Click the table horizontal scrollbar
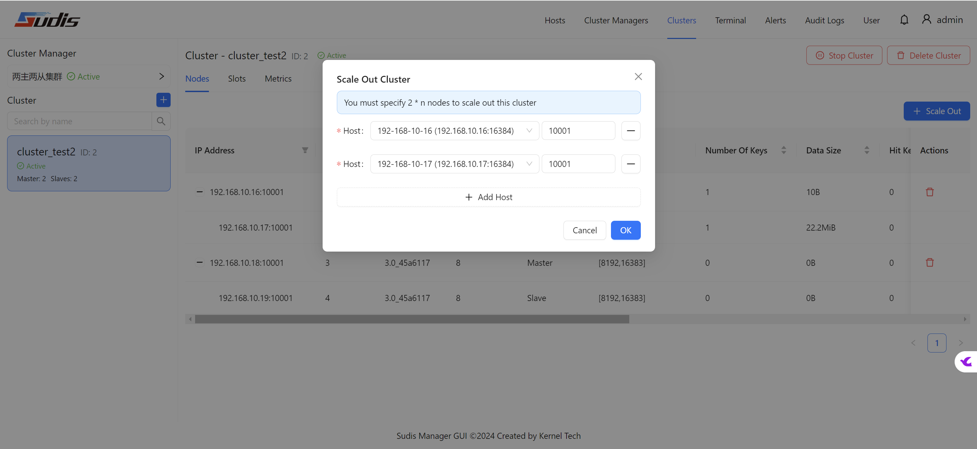Image resolution: width=977 pixels, height=449 pixels. tap(412, 319)
